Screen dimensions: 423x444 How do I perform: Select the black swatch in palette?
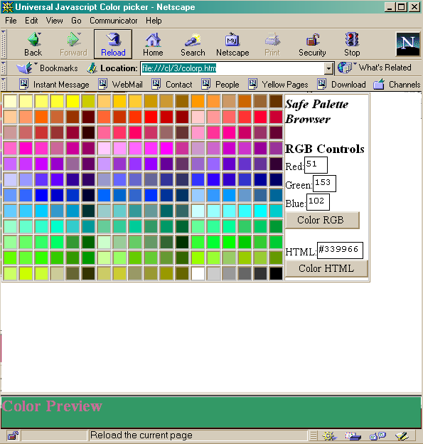276,273
